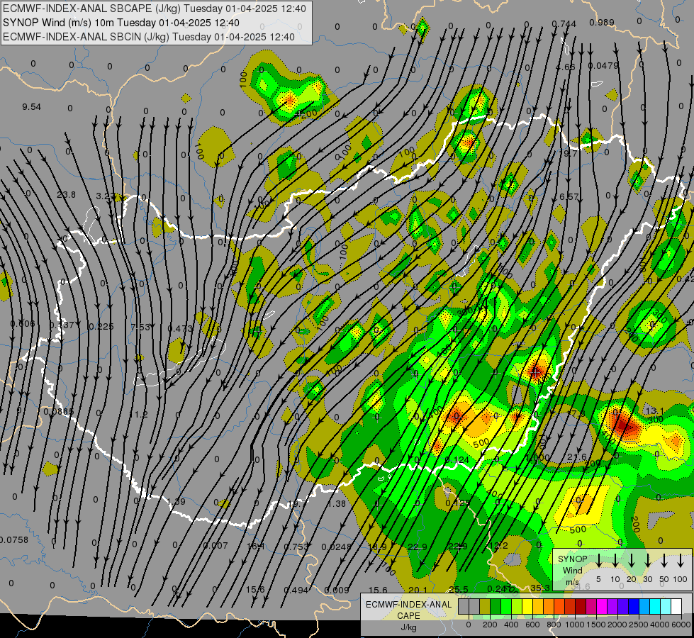This screenshot has height=638, width=694.
Task: Click the 0.0248 value on the map
Action: coord(337,547)
